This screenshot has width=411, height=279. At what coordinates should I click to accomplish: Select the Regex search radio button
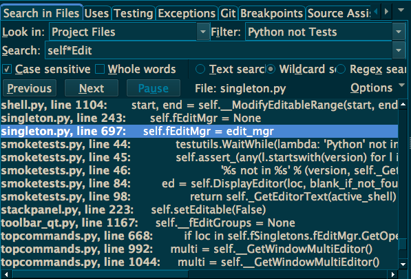pos(341,69)
